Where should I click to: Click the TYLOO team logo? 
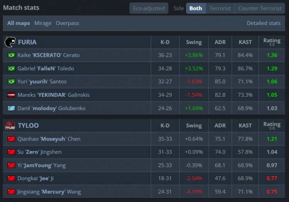(x=10, y=126)
